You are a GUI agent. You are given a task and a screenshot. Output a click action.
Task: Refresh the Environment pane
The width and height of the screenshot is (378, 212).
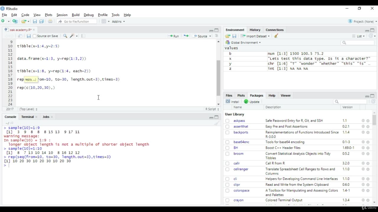pyautogui.click(x=371, y=36)
